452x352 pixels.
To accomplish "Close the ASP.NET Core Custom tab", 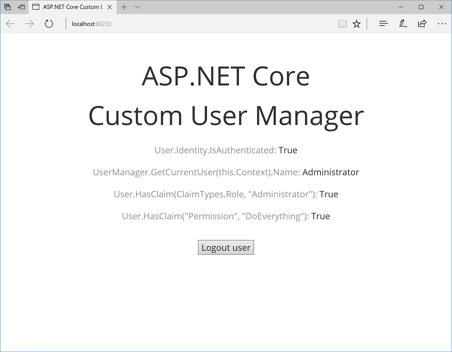I will [110, 7].
